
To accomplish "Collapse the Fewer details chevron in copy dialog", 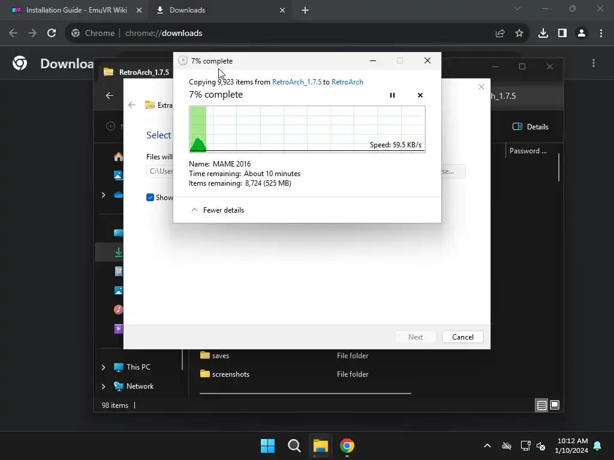I will tap(194, 210).
